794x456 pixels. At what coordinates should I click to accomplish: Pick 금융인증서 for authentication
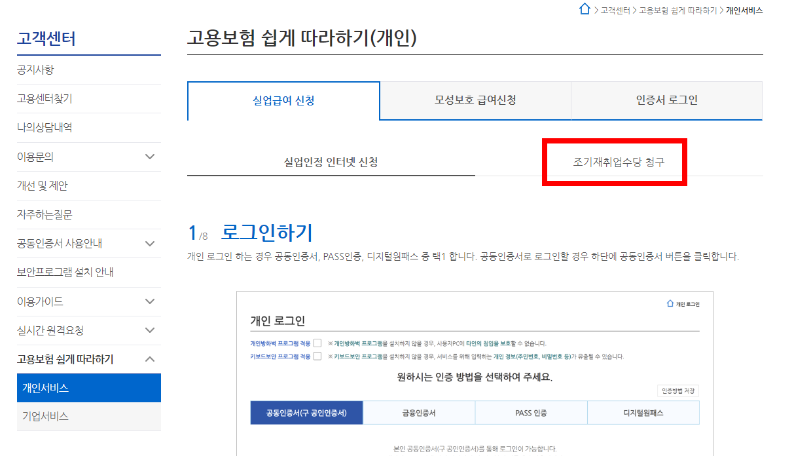click(x=419, y=412)
